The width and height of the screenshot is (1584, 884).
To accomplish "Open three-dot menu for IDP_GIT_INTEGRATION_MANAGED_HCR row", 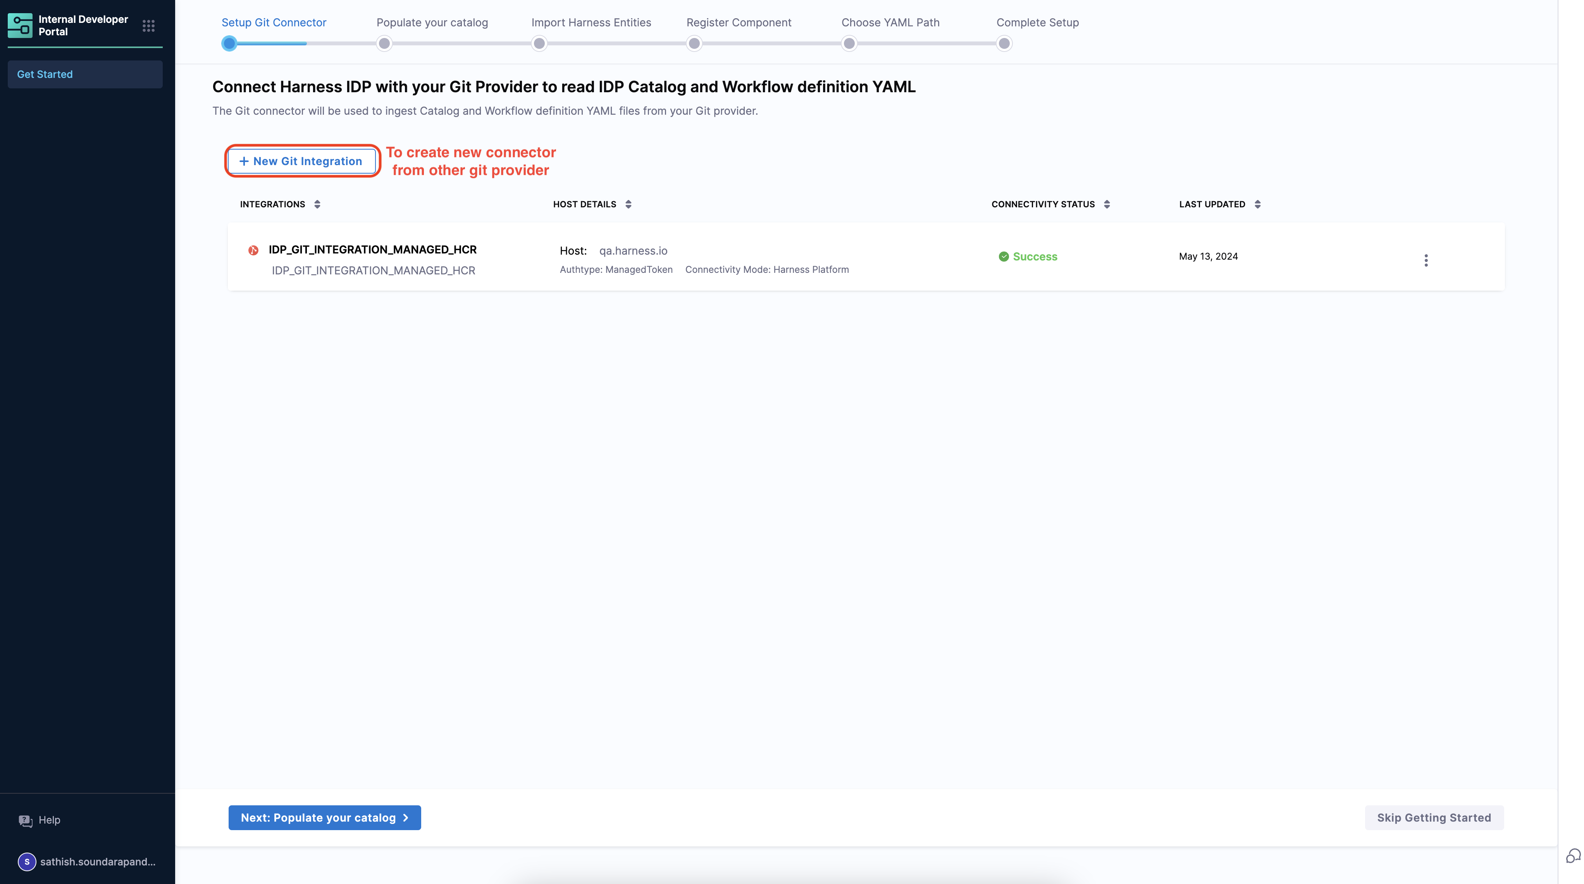I will point(1426,260).
